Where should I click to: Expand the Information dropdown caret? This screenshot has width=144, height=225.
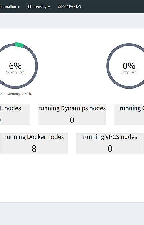(18, 7)
